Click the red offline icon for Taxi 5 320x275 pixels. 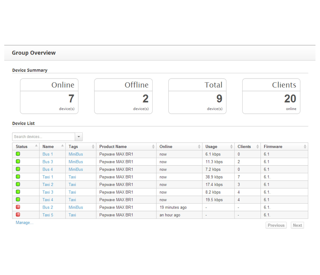coord(18,214)
